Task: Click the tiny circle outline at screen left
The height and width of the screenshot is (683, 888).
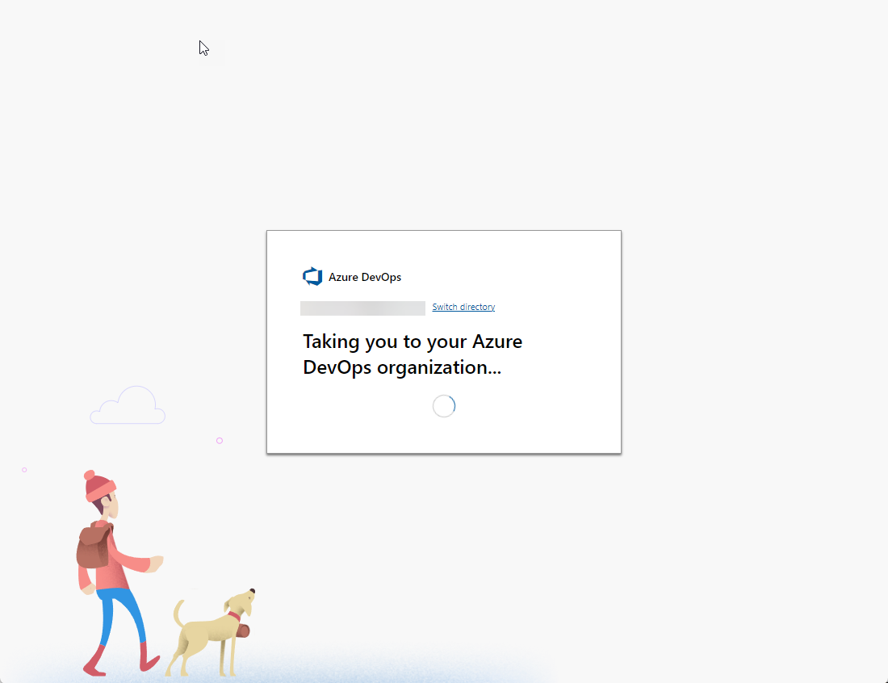Action: 24,469
